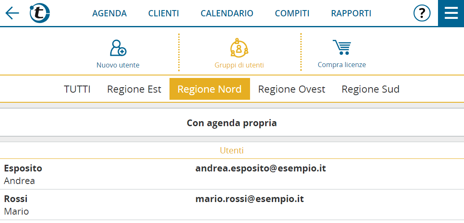Open the hamburger menu
Image resolution: width=464 pixels, height=223 pixels.
[451, 13]
